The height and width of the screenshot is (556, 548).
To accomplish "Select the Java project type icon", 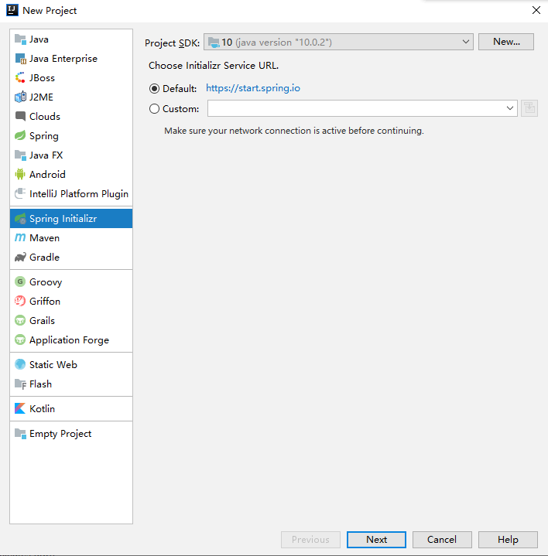I will coord(20,39).
